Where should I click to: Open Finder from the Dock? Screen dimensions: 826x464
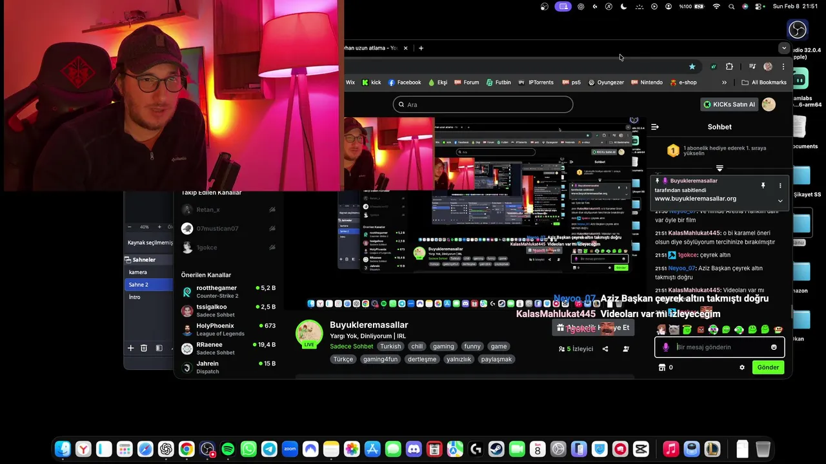click(x=63, y=449)
